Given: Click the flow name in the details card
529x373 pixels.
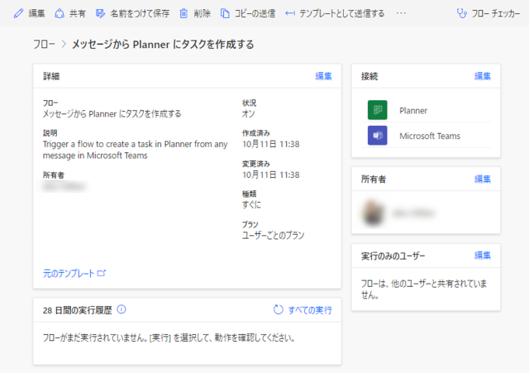Looking at the screenshot, I should pos(112,114).
